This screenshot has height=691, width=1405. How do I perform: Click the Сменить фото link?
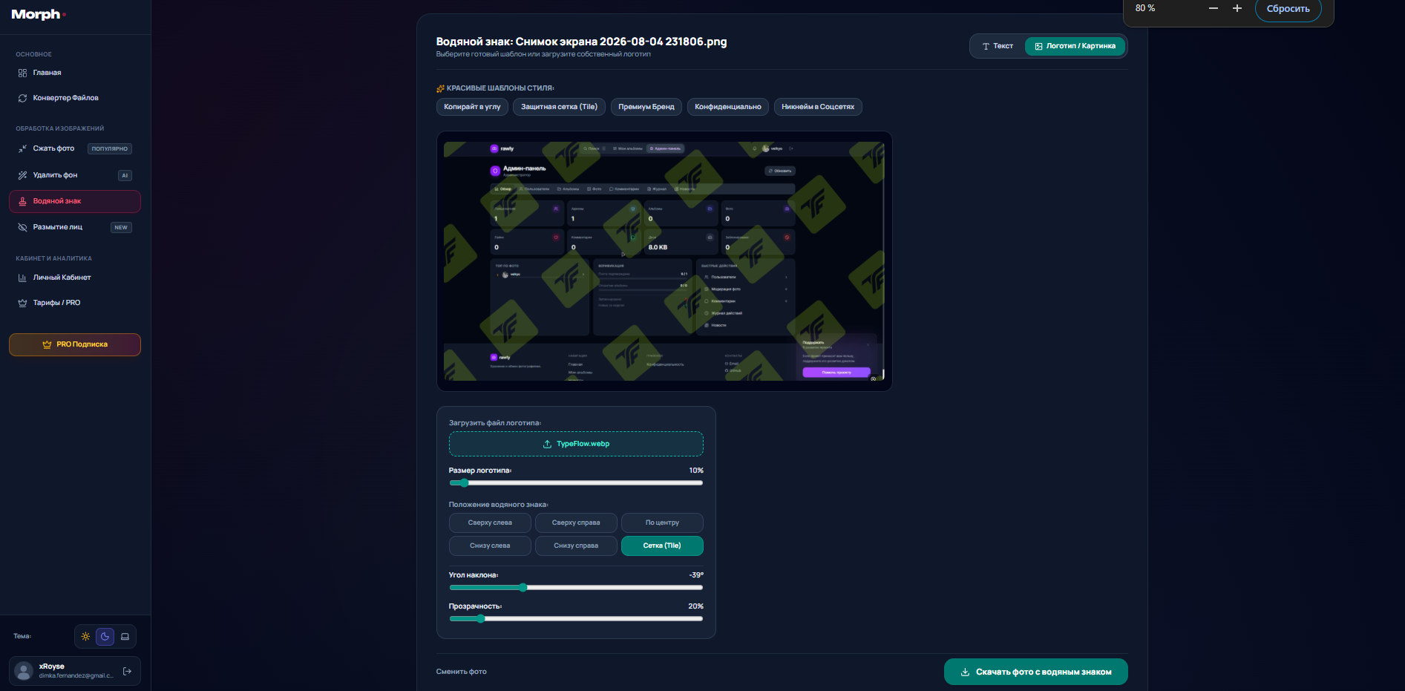(x=462, y=672)
